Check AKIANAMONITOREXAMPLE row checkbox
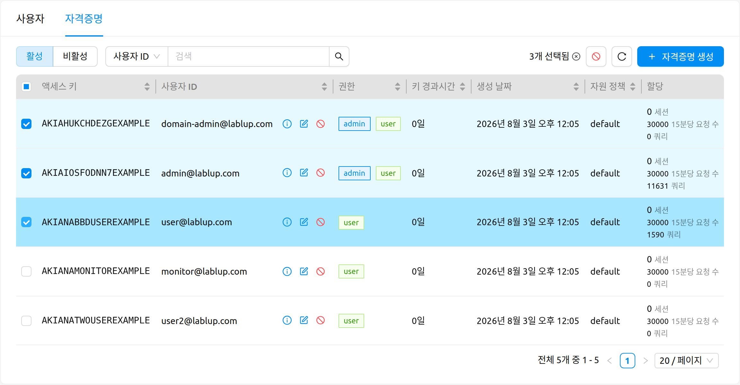The width and height of the screenshot is (740, 385). click(x=26, y=271)
